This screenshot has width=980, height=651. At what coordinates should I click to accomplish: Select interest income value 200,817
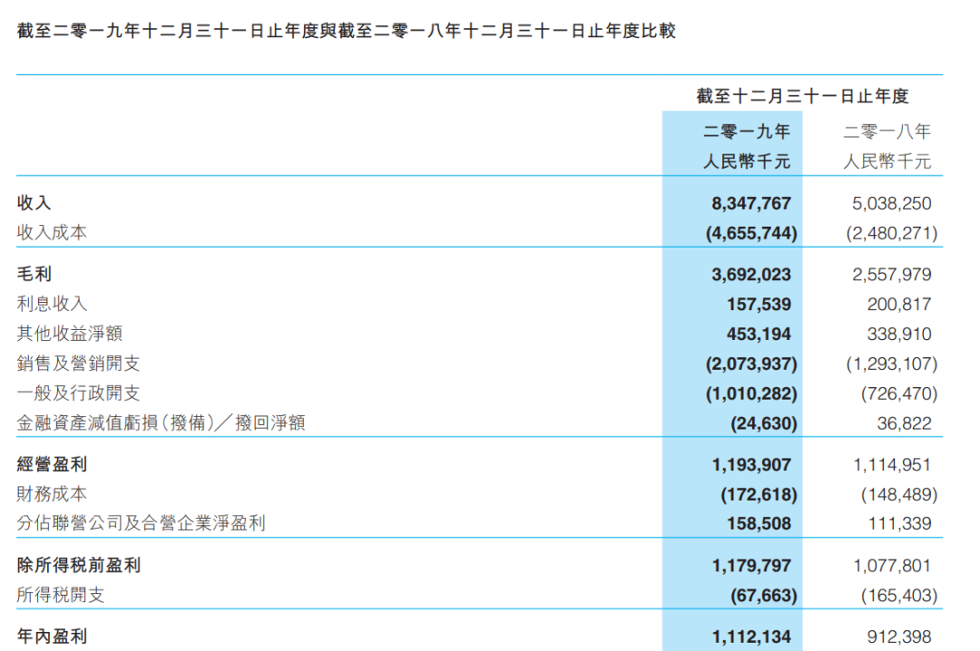coord(898,305)
